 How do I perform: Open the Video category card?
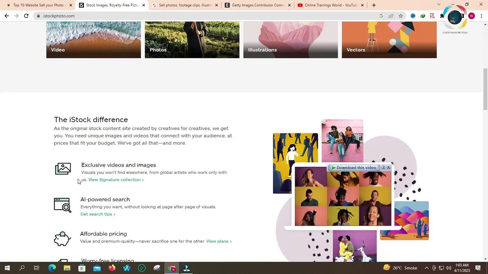pos(93,40)
